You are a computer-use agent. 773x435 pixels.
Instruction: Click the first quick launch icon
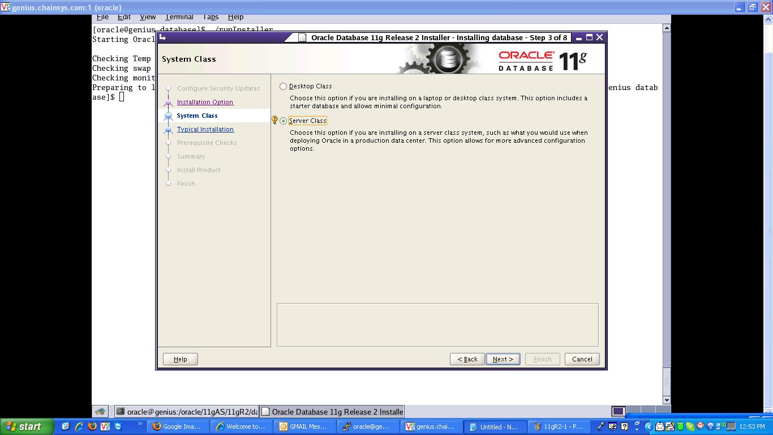66,427
